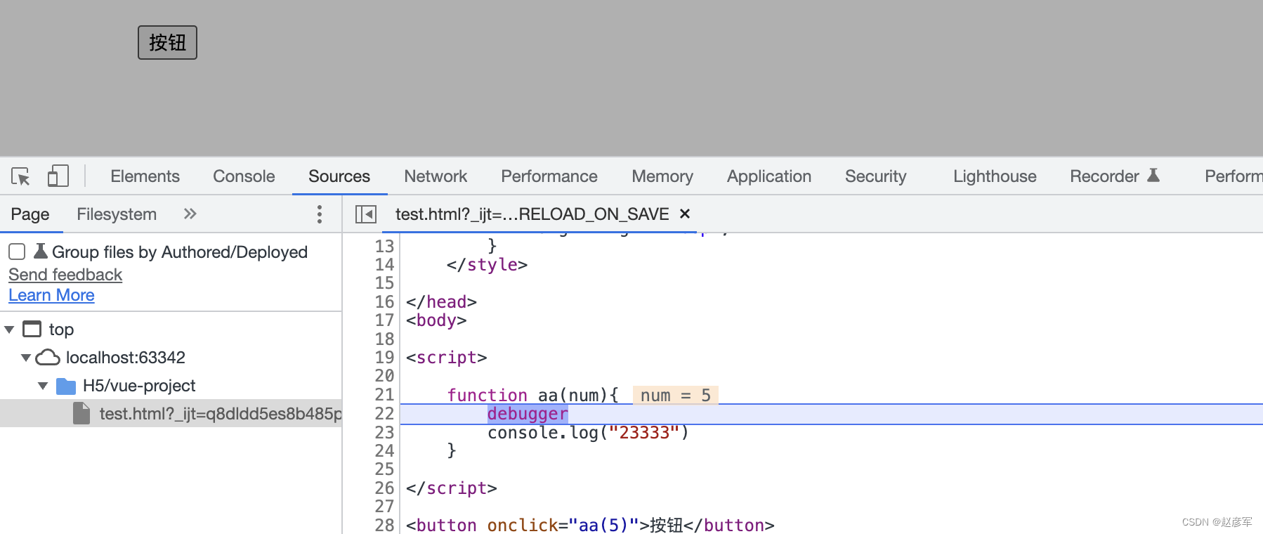Click the closing script tag line 26
Viewport: 1263px width, 534px height.
(x=452, y=488)
